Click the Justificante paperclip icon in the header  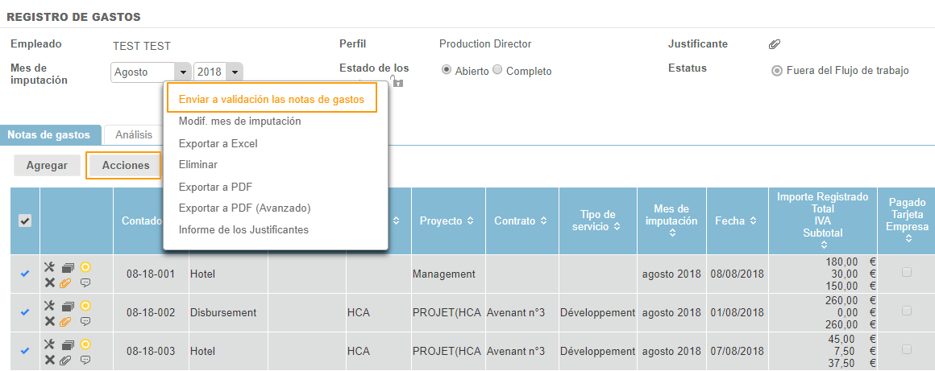(774, 44)
